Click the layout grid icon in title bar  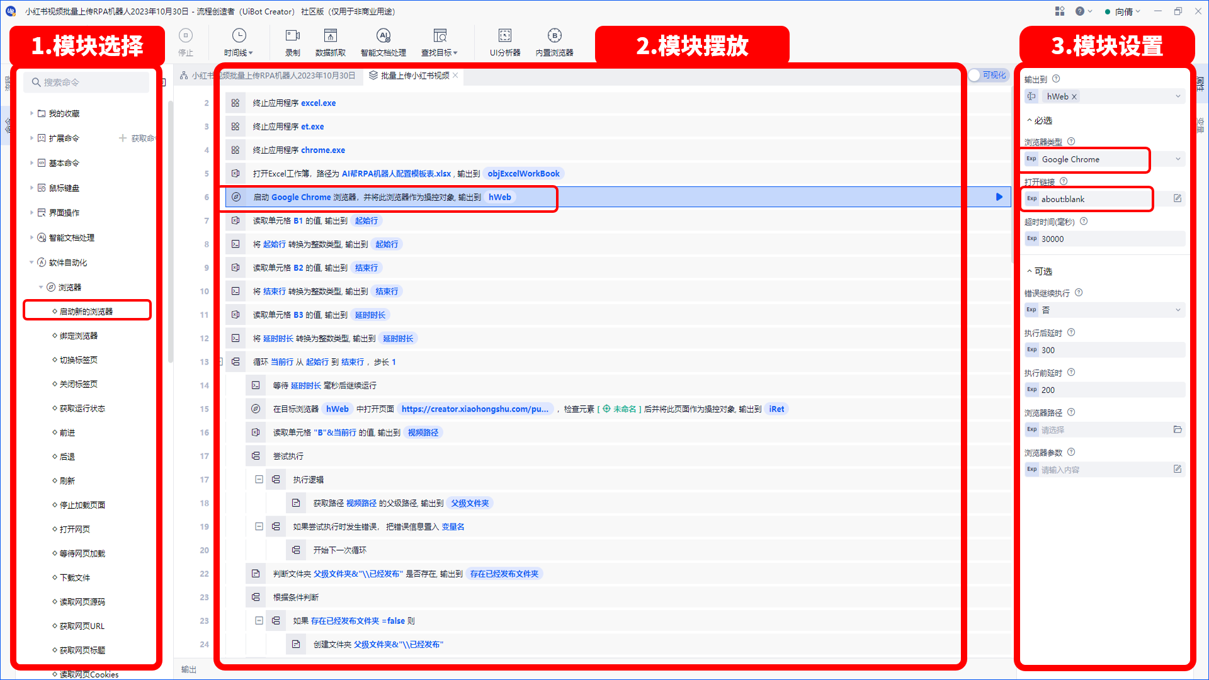point(1060,11)
